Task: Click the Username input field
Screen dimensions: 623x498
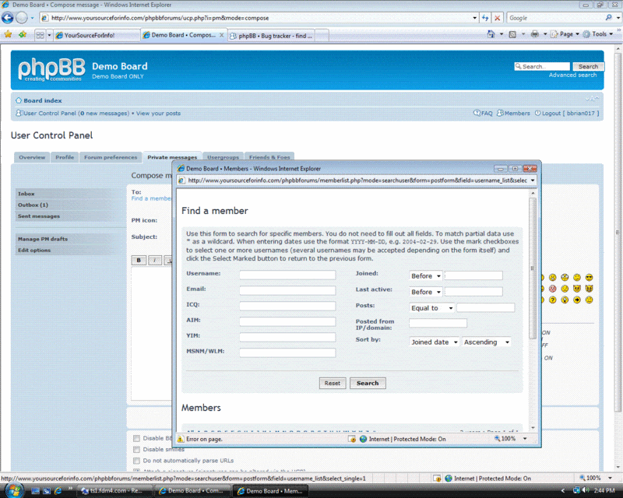Action: pyautogui.click(x=287, y=275)
